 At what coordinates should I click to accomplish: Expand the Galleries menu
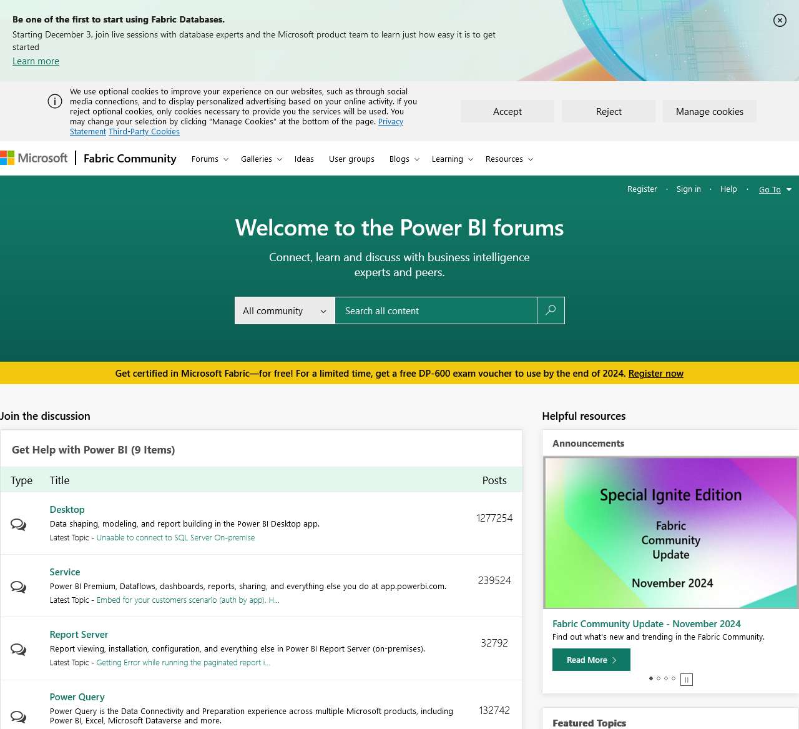coord(262,159)
